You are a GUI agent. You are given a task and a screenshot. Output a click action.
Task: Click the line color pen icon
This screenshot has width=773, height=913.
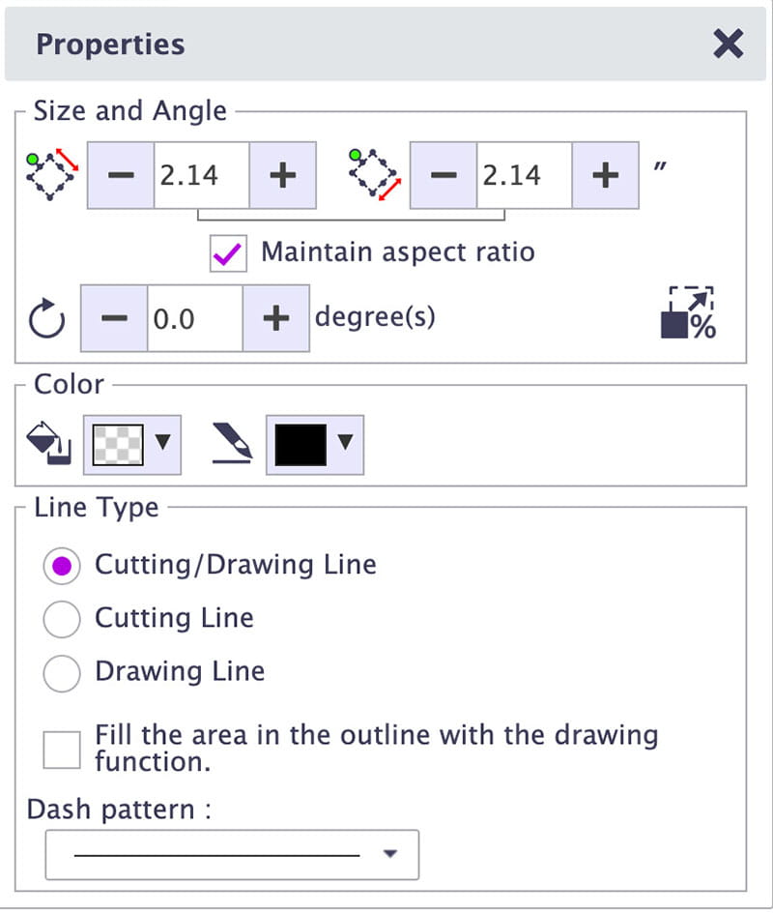tap(232, 445)
